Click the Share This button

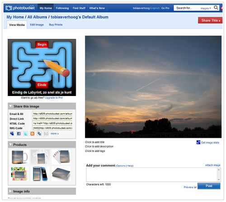pyautogui.click(x=210, y=20)
